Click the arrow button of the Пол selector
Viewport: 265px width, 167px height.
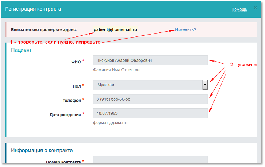pyautogui.click(x=205, y=85)
